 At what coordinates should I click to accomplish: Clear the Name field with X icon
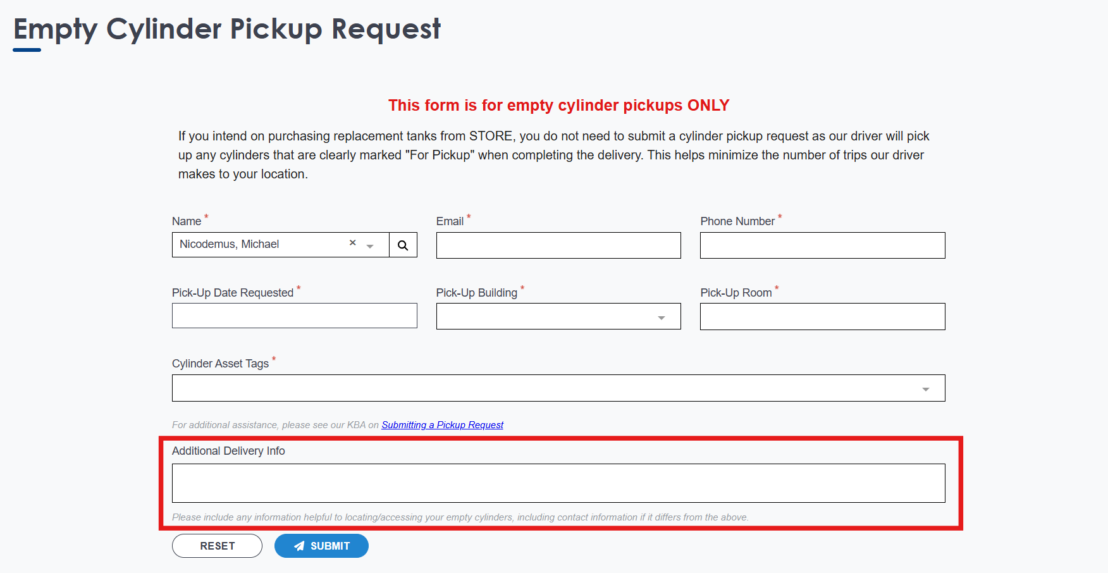click(x=353, y=243)
